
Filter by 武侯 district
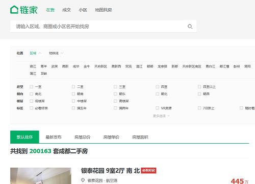55,66
